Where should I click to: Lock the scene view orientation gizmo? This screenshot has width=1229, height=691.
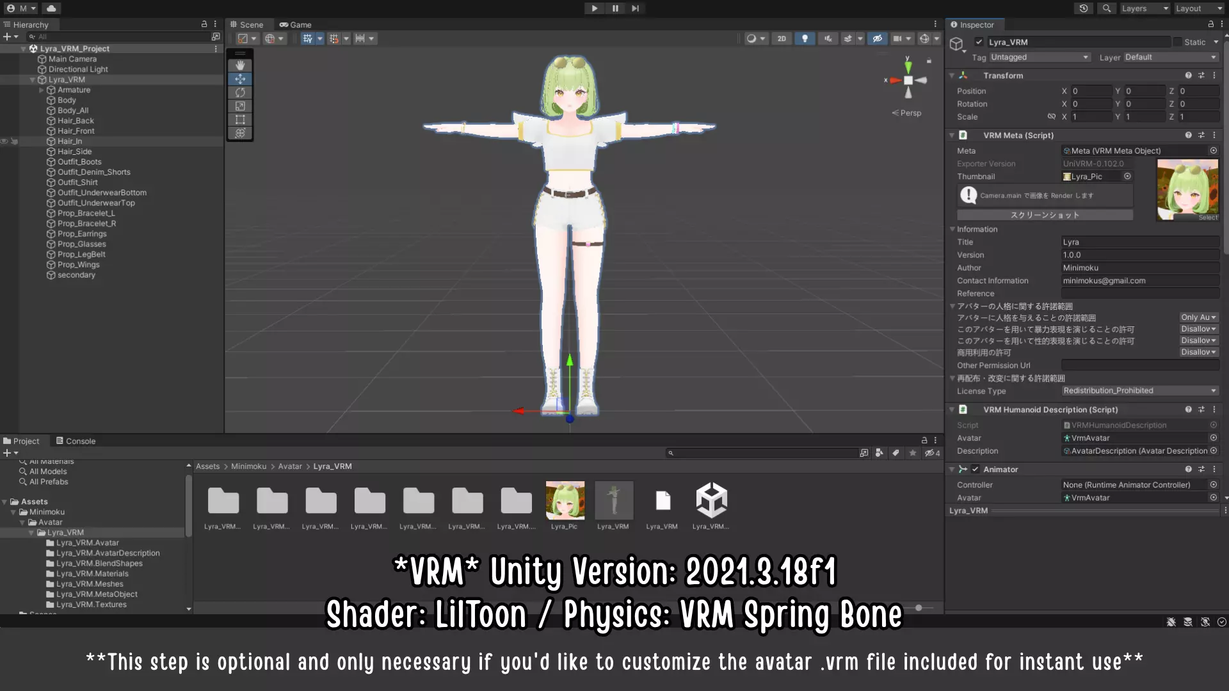coord(929,61)
